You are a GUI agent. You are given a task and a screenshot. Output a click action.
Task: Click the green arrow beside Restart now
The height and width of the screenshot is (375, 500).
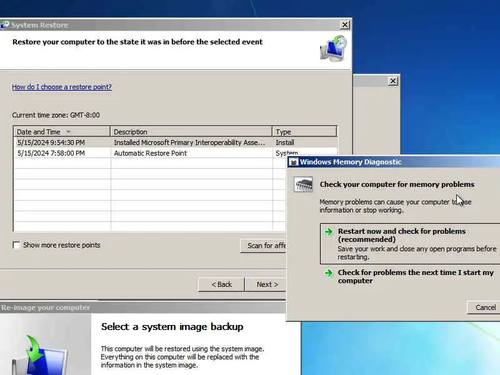pyautogui.click(x=329, y=231)
